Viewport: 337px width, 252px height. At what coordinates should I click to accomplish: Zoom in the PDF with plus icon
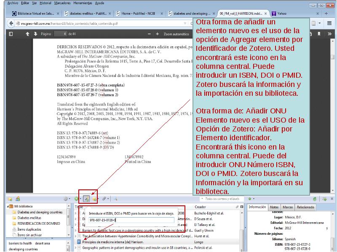tap(157, 34)
